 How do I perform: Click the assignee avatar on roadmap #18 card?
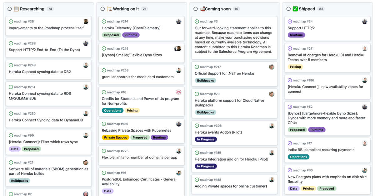[x=179, y=92]
